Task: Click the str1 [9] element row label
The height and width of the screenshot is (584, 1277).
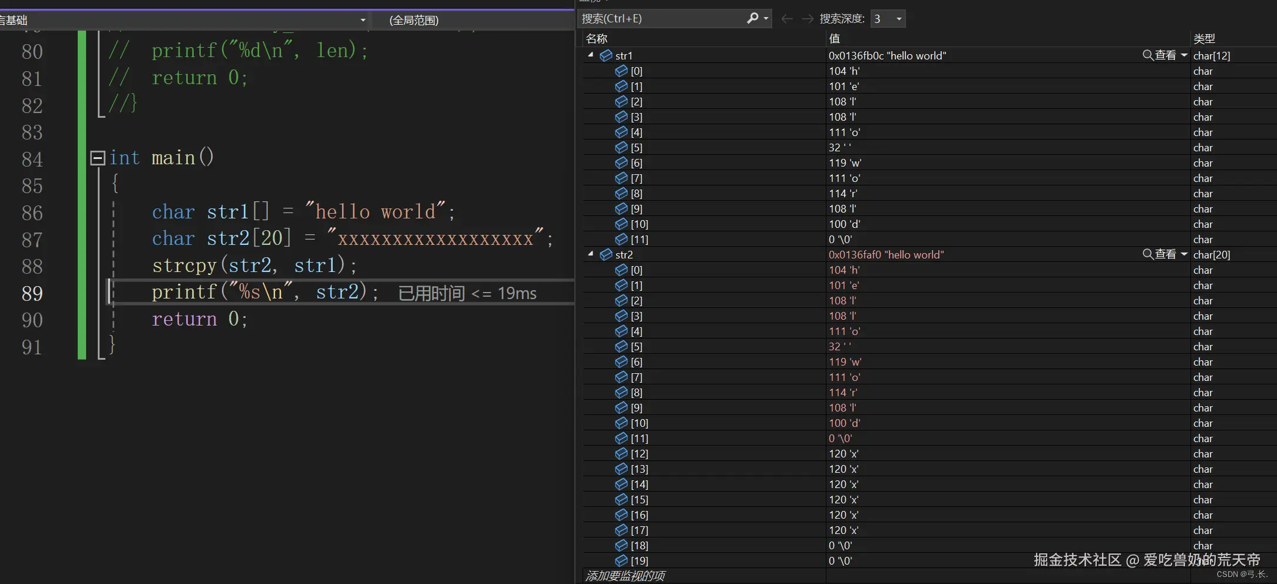Action: point(636,208)
